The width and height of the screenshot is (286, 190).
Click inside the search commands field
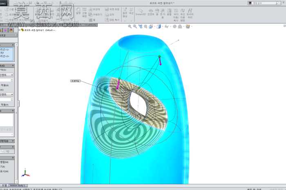(x=264, y=3)
